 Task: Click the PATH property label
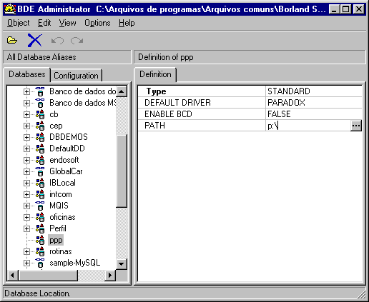click(x=154, y=126)
